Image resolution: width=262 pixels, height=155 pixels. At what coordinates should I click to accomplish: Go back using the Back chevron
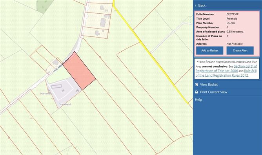click(196, 5)
